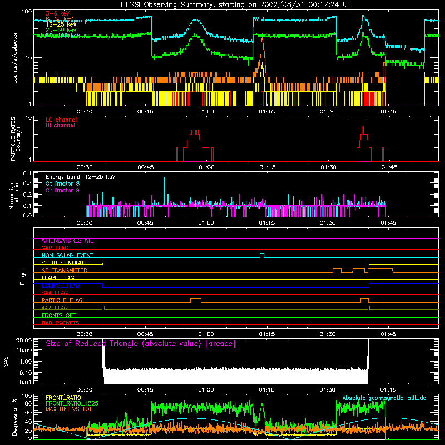Select the "3-6 keV" legend entry
Screen dimensions: 445x445
58,13
